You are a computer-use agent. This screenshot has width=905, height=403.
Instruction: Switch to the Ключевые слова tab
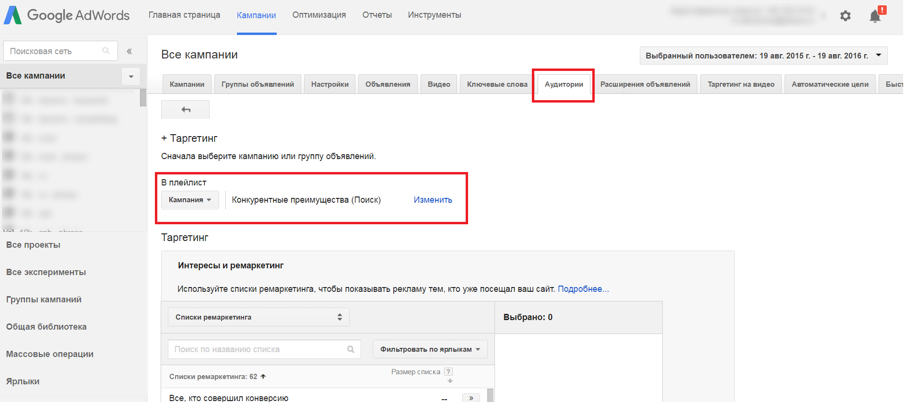pyautogui.click(x=497, y=84)
